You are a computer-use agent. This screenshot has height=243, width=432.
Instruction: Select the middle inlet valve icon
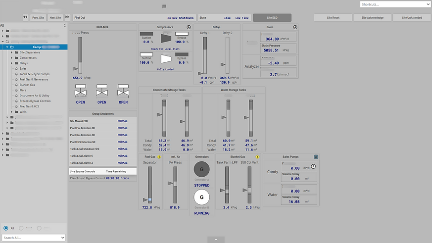click(102, 91)
